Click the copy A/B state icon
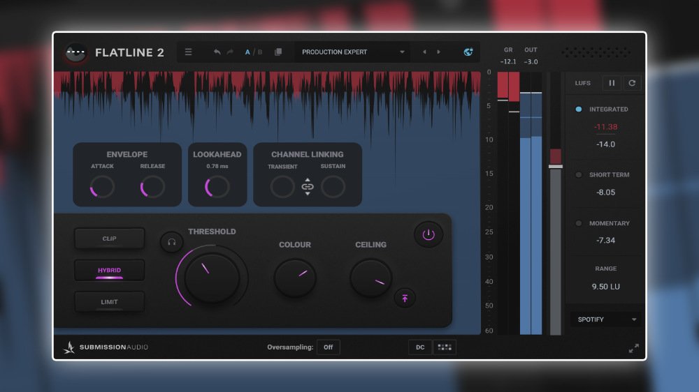The width and height of the screenshot is (699, 392). pyautogui.click(x=278, y=52)
